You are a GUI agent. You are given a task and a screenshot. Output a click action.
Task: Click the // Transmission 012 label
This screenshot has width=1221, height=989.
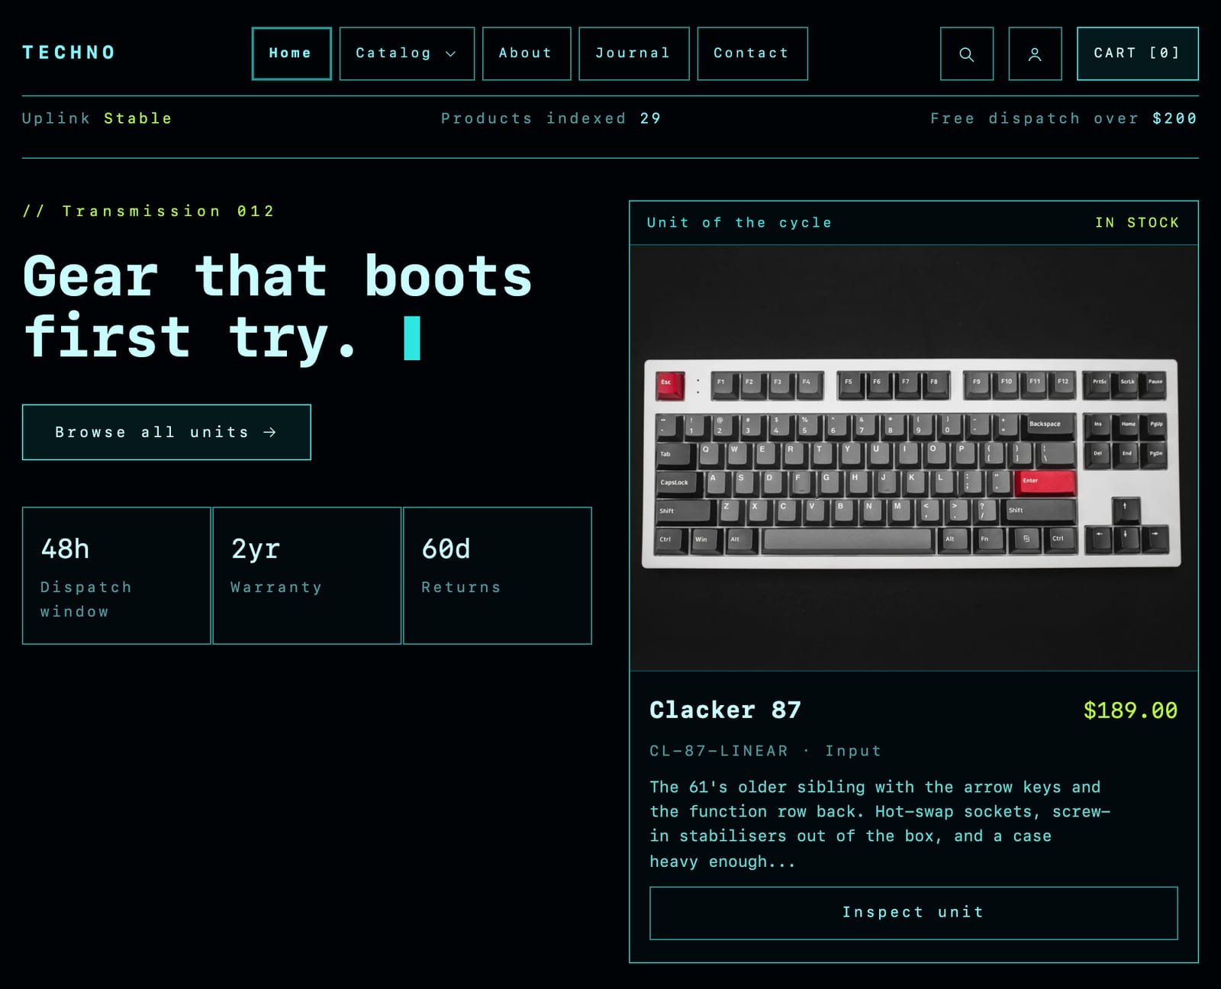tap(148, 211)
